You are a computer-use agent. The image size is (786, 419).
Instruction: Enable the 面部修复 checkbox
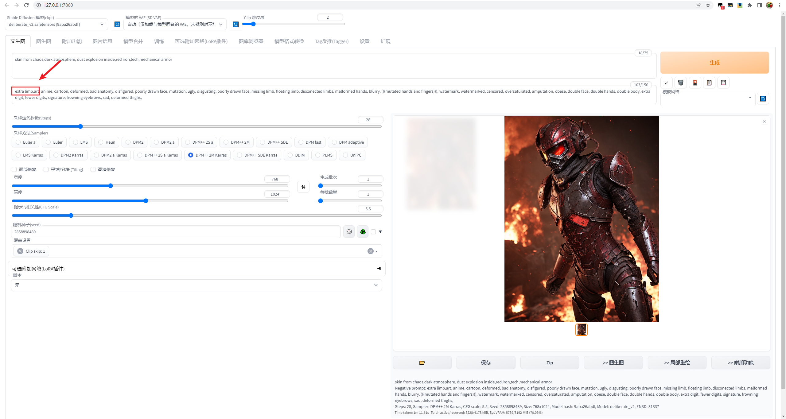[x=14, y=169]
